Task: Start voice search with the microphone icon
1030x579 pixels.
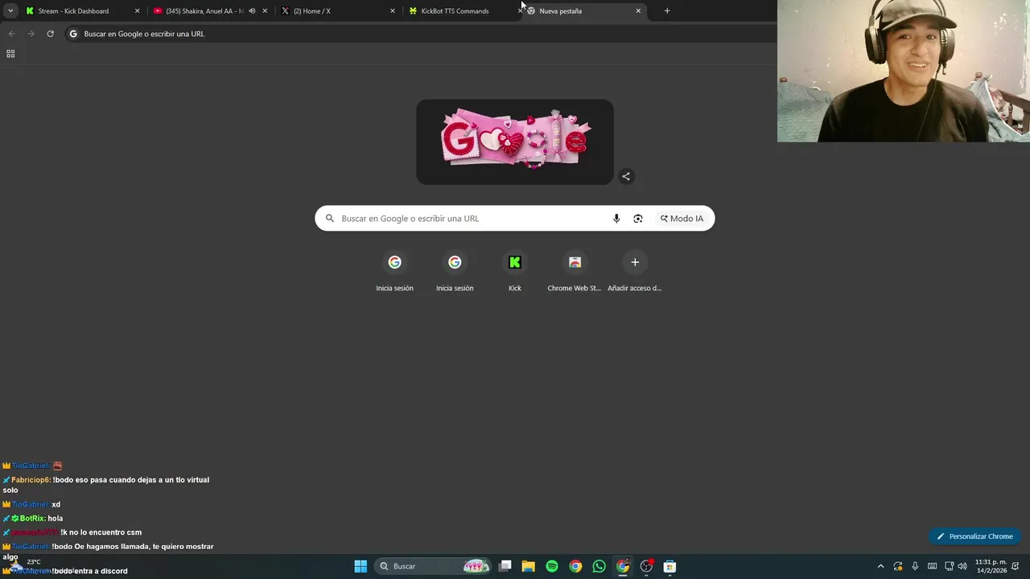Action: coord(616,219)
